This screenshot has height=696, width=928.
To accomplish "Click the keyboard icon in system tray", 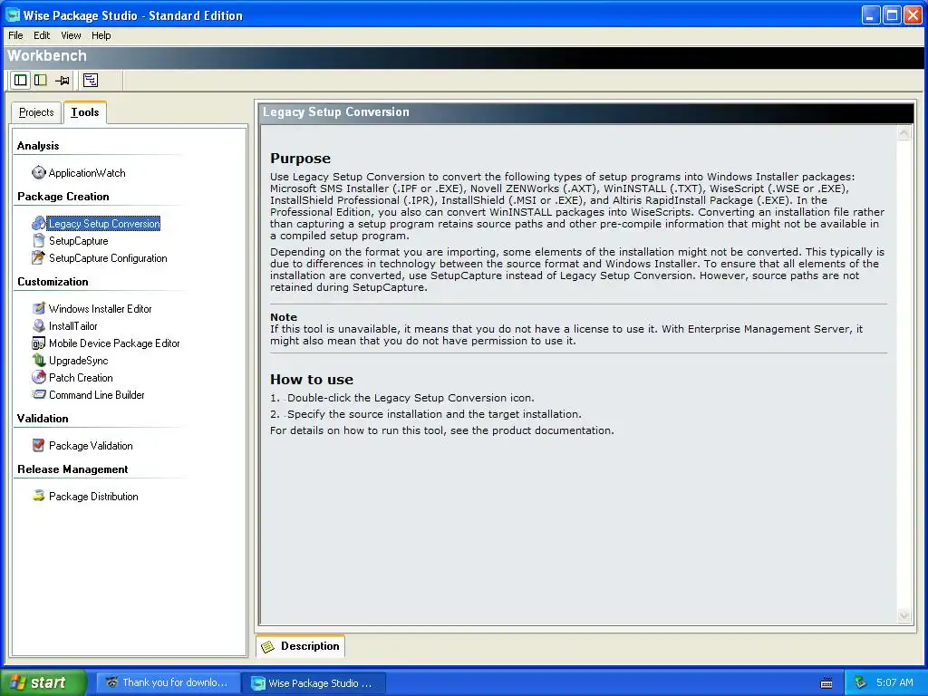I will [826, 683].
